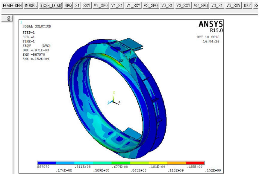Plot SXY shear stress
The width and height of the screenshot is (259, 174).
(x=87, y=6)
